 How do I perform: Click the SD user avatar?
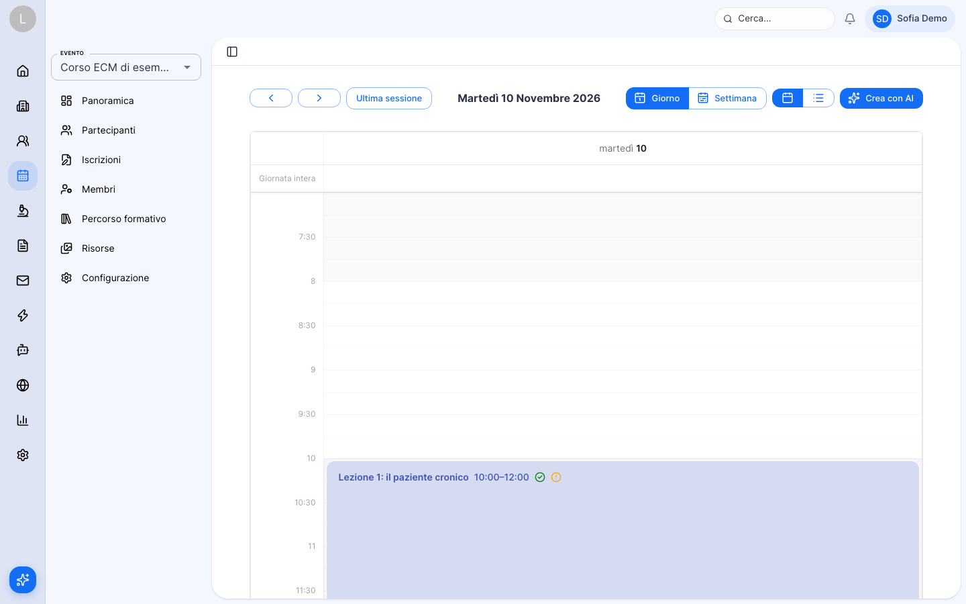pyautogui.click(x=882, y=19)
